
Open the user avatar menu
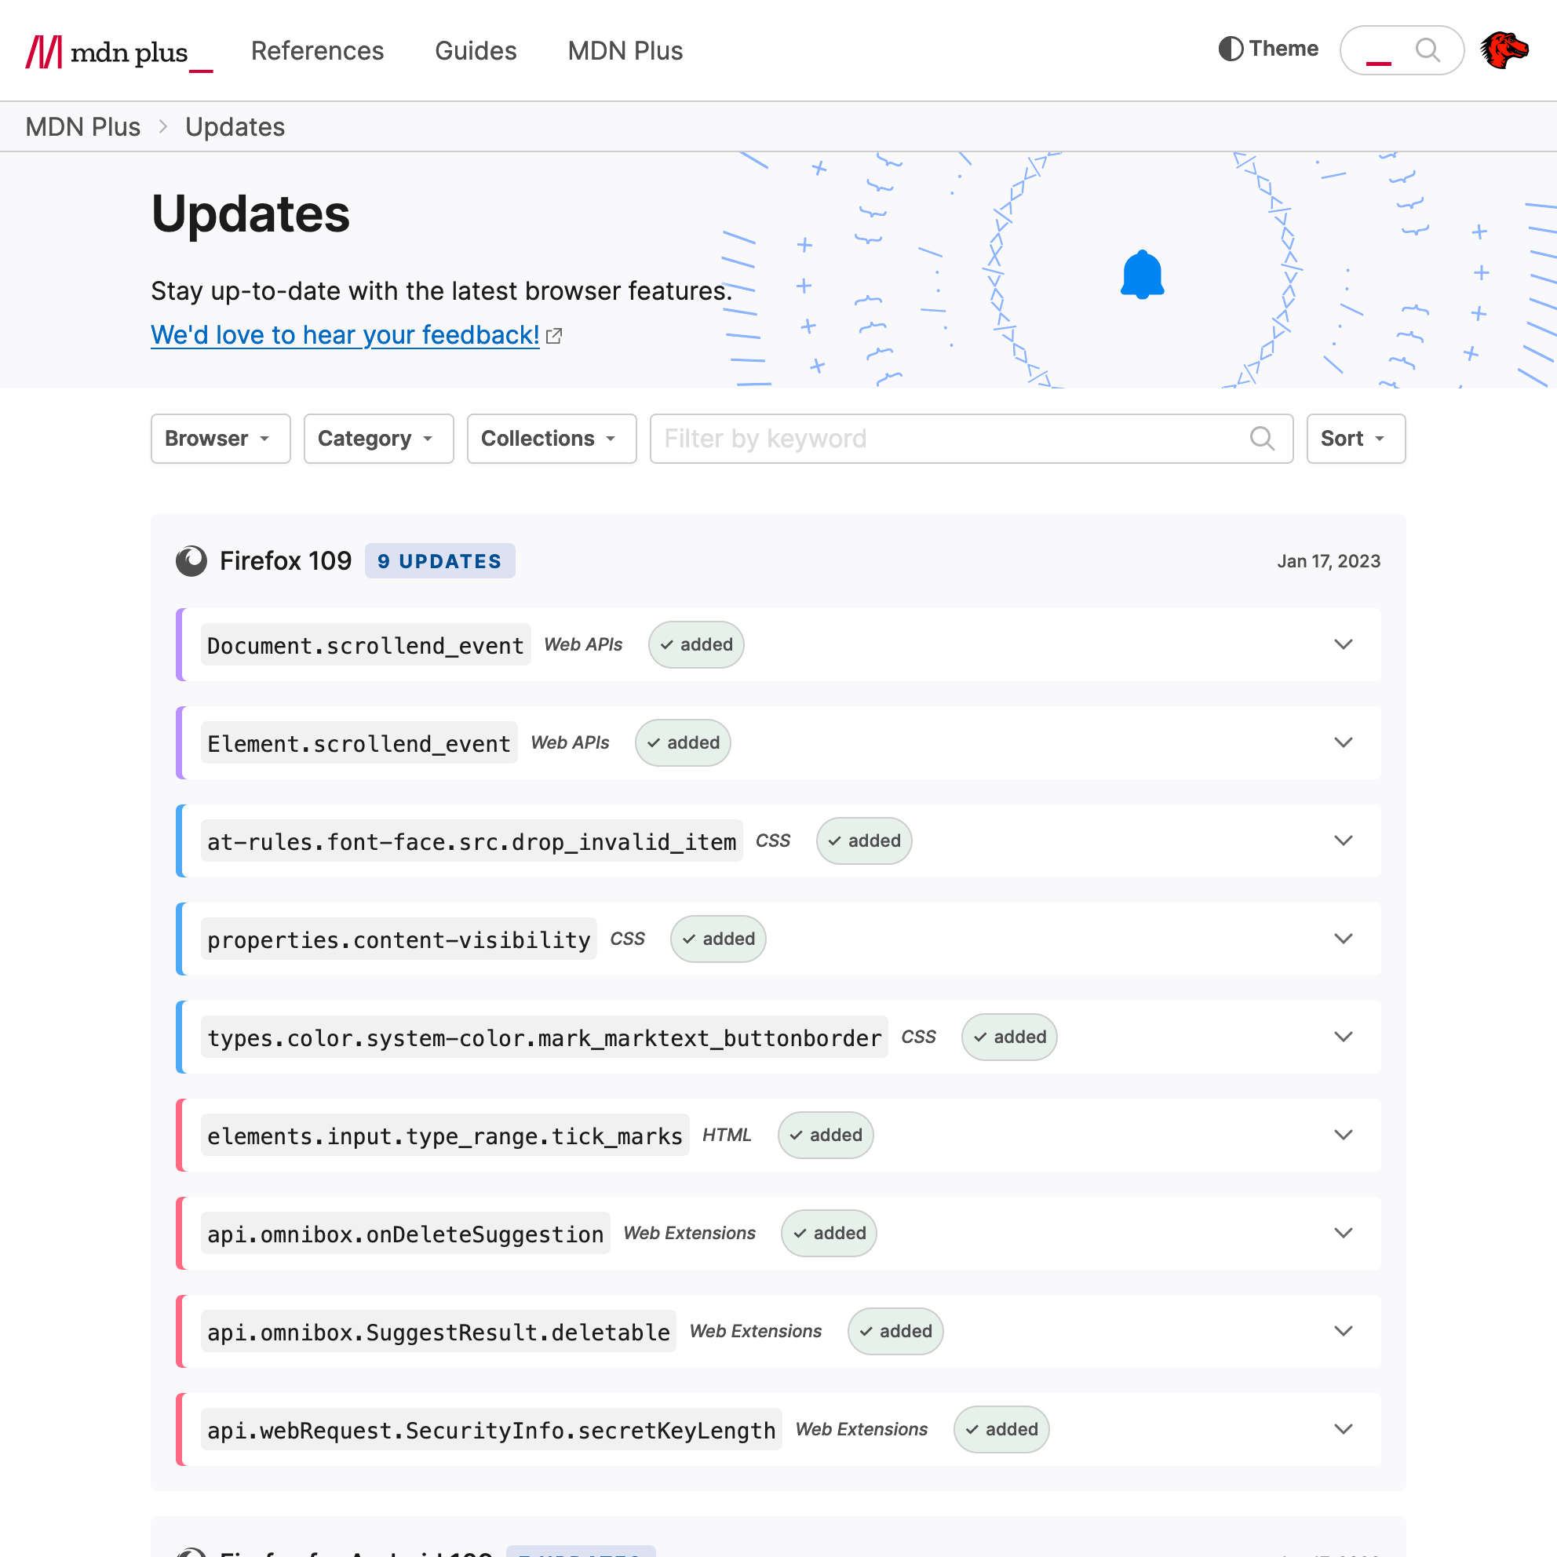coord(1504,50)
